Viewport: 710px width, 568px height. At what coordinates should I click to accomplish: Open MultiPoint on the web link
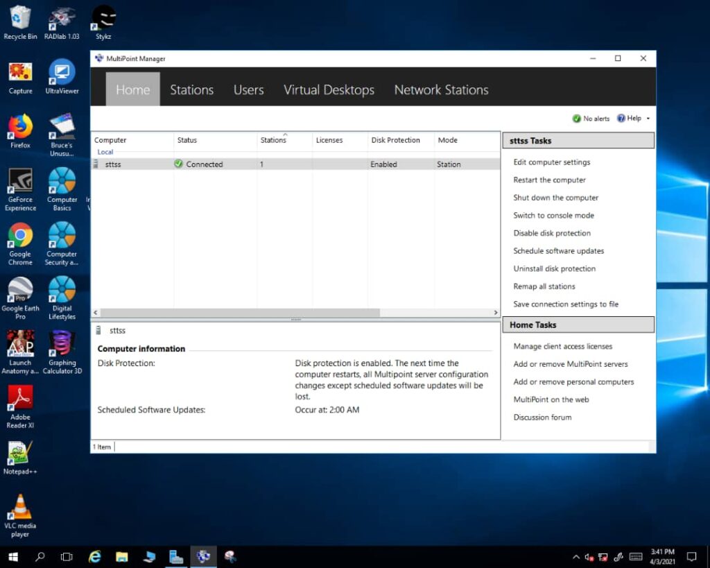(551, 399)
